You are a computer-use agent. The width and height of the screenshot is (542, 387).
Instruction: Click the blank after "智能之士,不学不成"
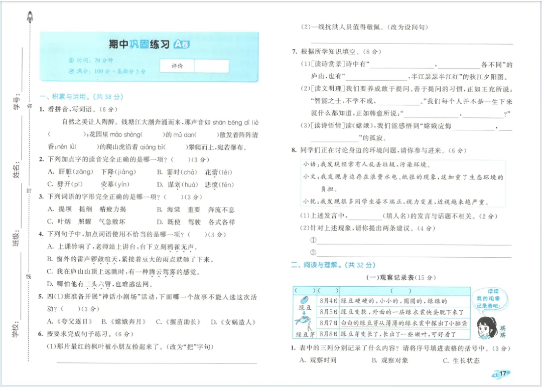click(398, 101)
